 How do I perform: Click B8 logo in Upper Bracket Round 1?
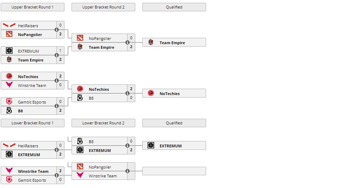click(x=9, y=111)
